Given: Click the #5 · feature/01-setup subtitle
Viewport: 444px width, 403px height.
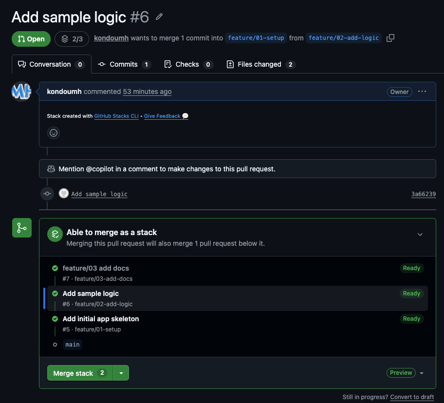Looking at the screenshot, I should (92, 330).
